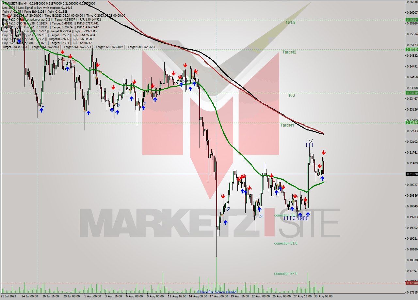Select the 'Target2' level label
This screenshot has height=300, width=418.
[x=289, y=52]
